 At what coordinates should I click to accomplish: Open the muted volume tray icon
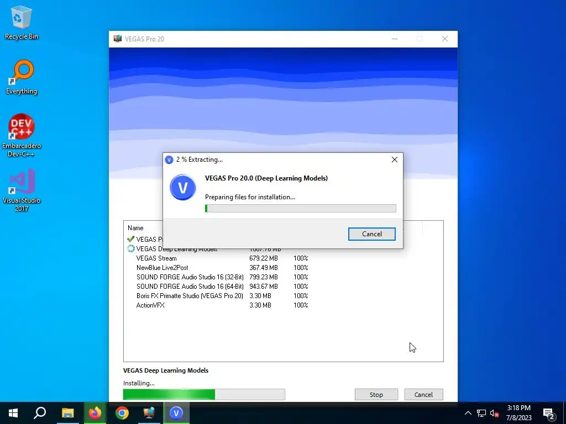tap(494, 413)
